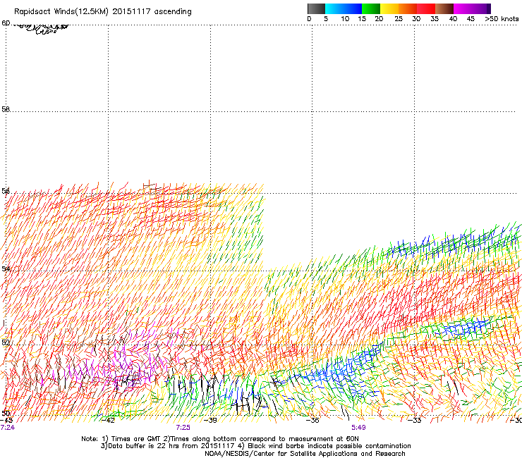Click the green 15-20 knots legend segment
This screenshot has height=458, width=522.
[x=370, y=8]
